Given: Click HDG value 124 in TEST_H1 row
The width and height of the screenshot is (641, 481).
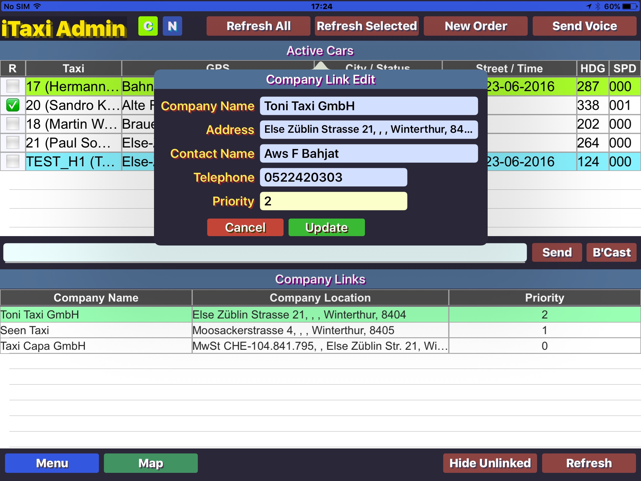Looking at the screenshot, I should (593, 162).
